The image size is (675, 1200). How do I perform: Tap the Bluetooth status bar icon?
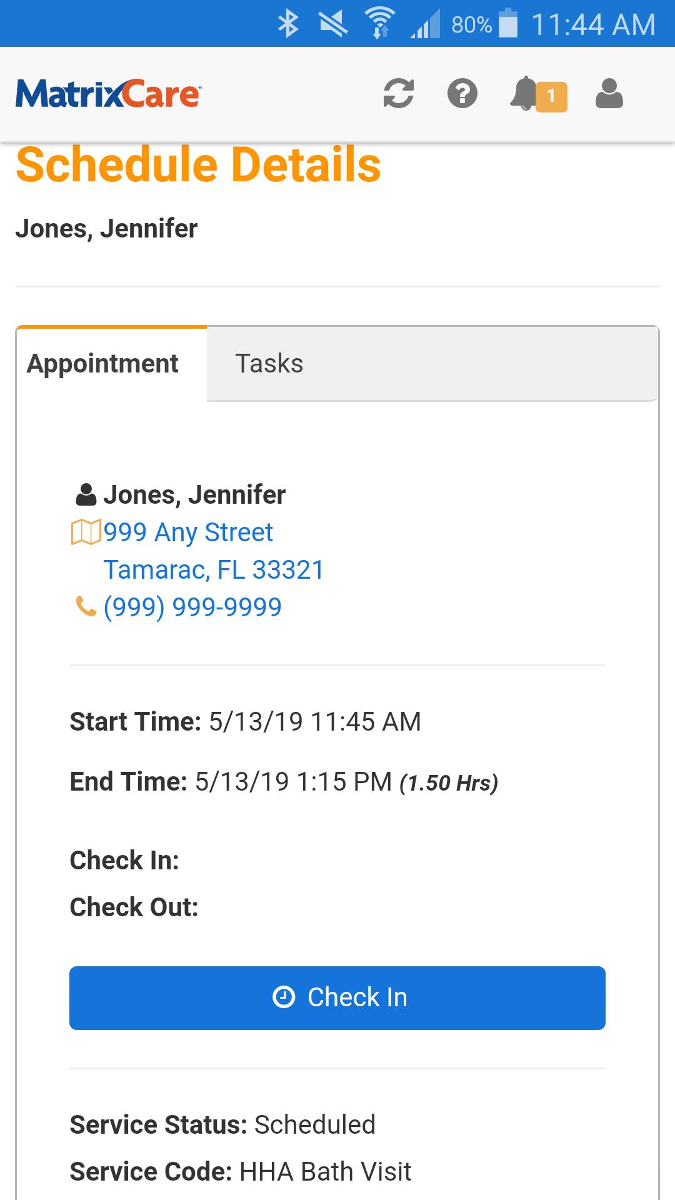[x=288, y=24]
